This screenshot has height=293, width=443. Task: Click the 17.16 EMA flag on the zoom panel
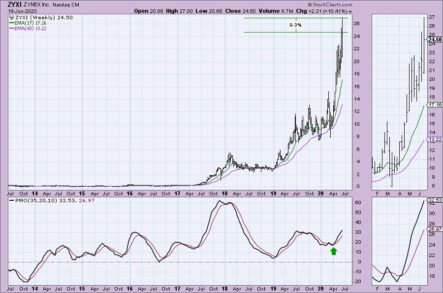coord(435,105)
